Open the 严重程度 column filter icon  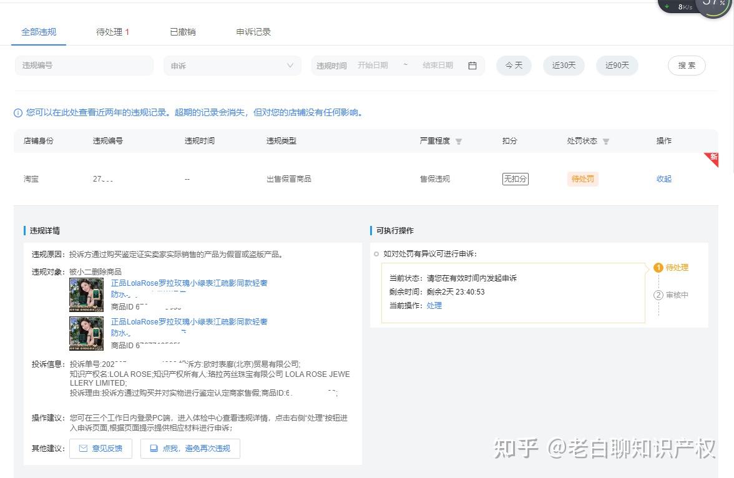(459, 142)
